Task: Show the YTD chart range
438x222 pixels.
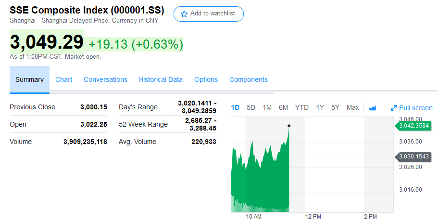Action: pos(302,107)
